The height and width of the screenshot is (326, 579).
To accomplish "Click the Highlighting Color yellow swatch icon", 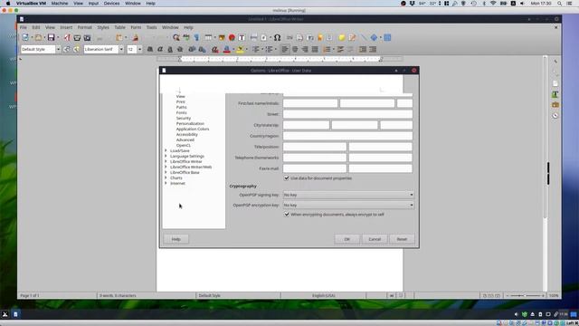I will click(x=240, y=49).
